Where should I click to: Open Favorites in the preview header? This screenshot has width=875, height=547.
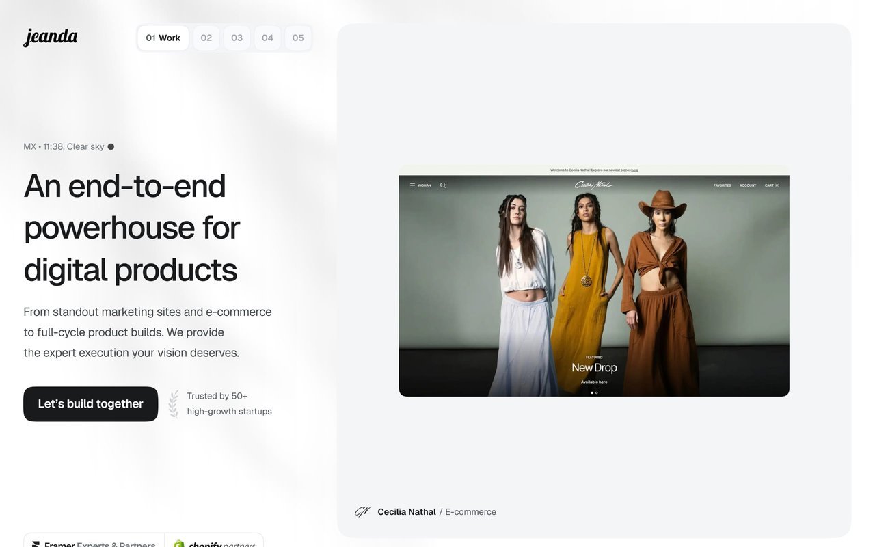pyautogui.click(x=723, y=185)
